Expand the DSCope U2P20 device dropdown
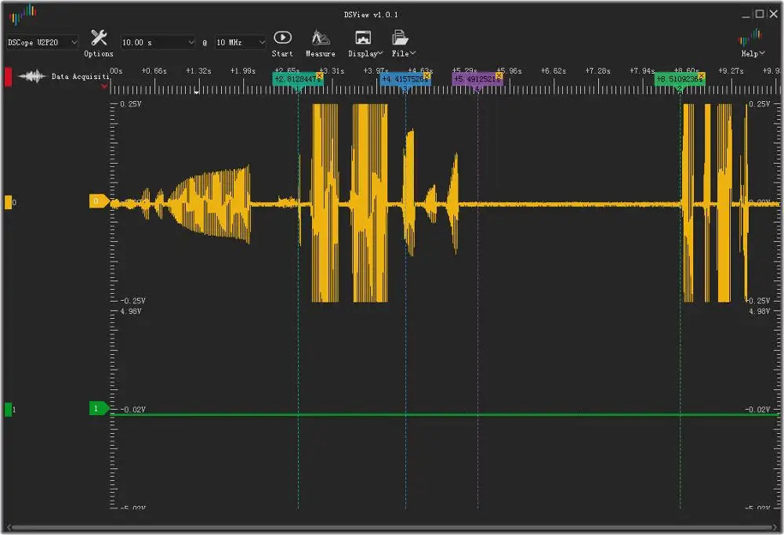 (x=42, y=42)
